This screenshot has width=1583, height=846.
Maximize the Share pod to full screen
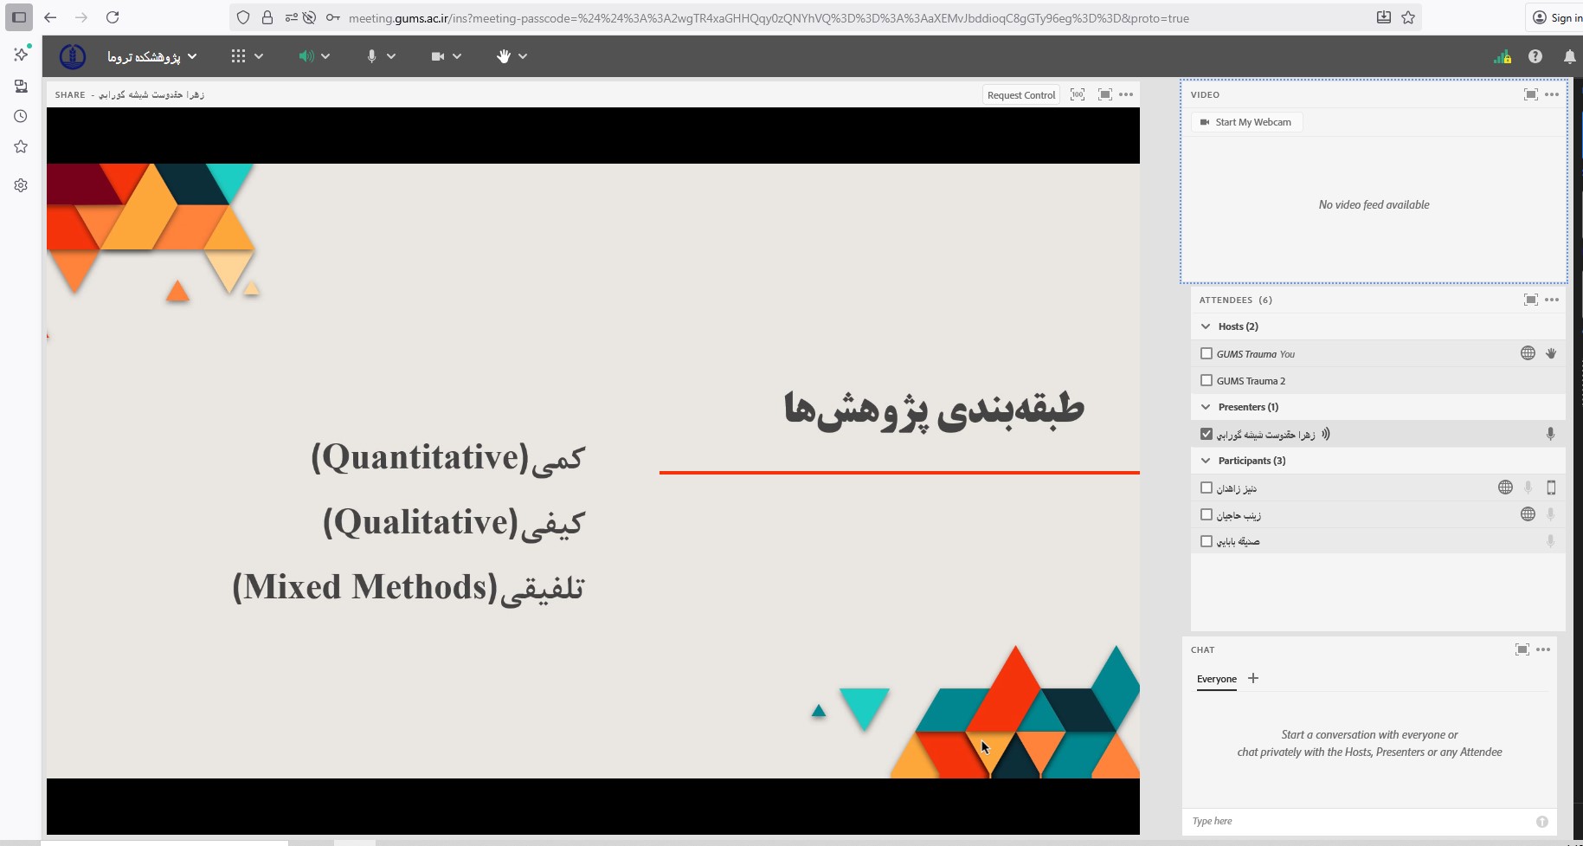click(x=1104, y=94)
